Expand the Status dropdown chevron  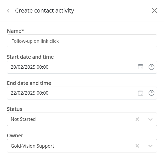tap(150, 119)
